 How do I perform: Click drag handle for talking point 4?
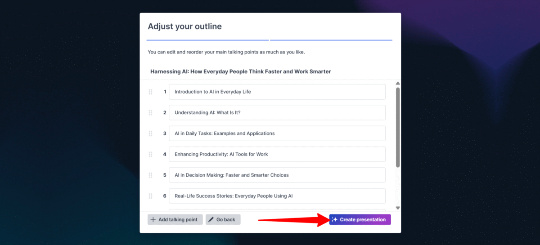(x=151, y=154)
